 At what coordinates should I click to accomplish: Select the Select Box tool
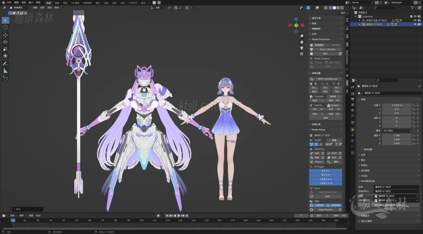(5, 20)
